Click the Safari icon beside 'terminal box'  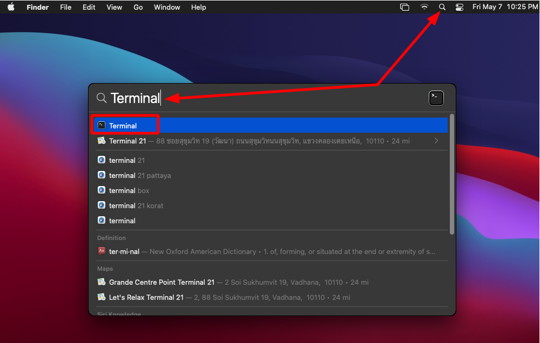102,190
